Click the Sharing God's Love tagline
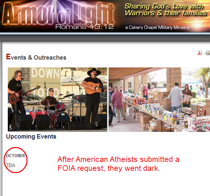Screen dimensions: 210x196 point(166,10)
